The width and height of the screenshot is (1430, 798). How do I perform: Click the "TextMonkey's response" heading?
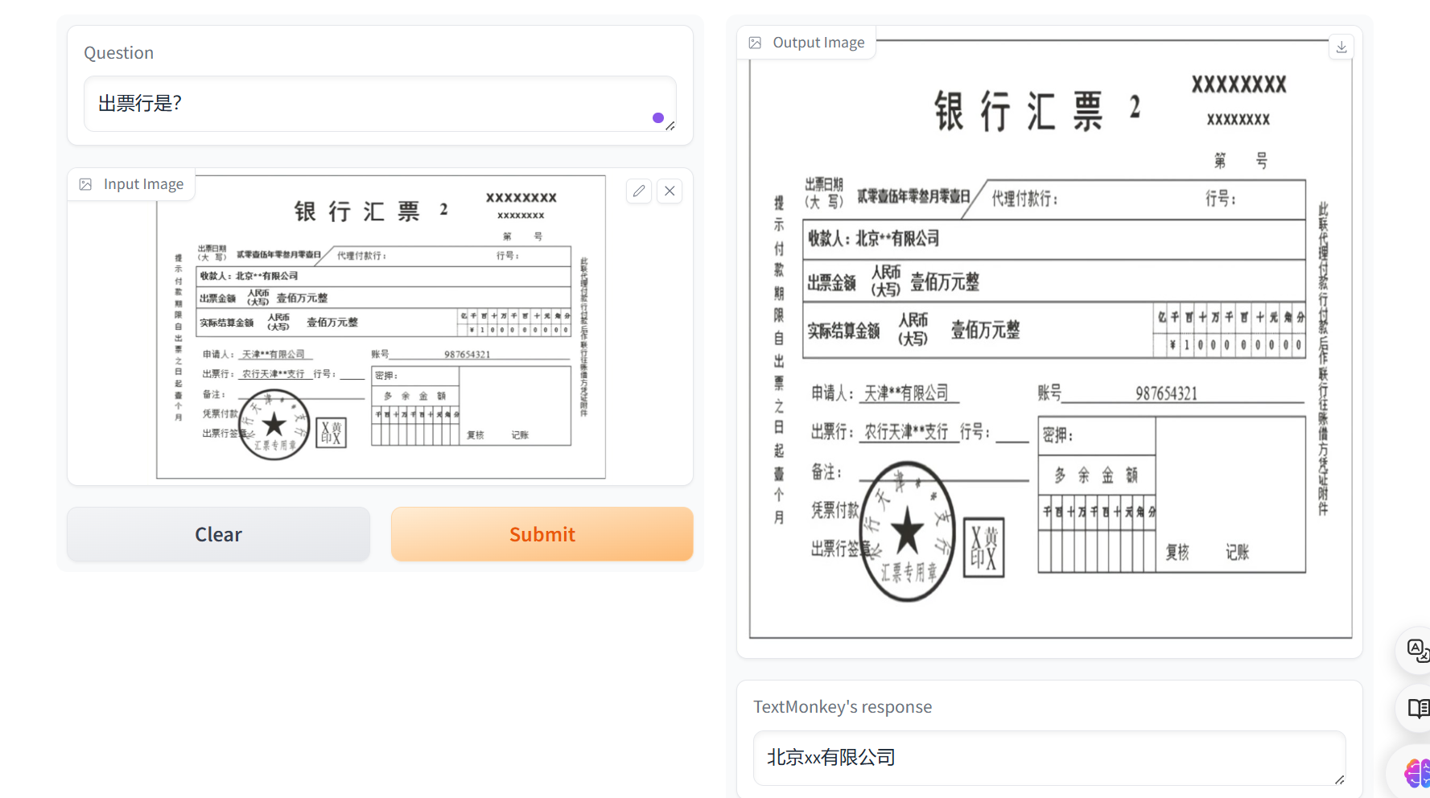[x=843, y=706]
